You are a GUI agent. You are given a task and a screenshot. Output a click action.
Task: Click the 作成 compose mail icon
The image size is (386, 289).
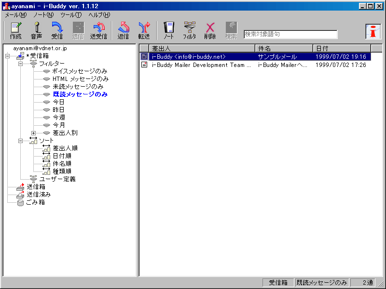16,30
